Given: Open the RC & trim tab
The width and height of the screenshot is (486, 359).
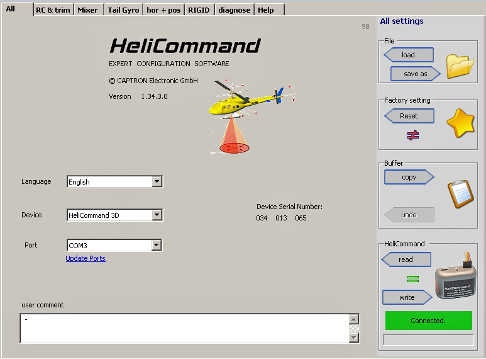Looking at the screenshot, I should (53, 10).
